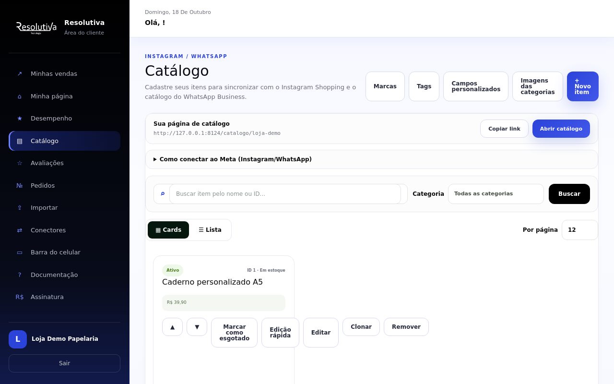Click Editar on the Caderno card
This screenshot has width=614, height=384.
(x=321, y=333)
